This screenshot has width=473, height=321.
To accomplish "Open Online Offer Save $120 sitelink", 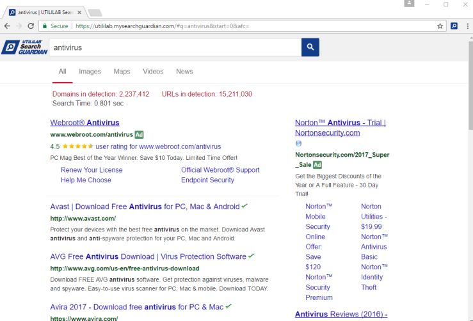I will 314,252.
